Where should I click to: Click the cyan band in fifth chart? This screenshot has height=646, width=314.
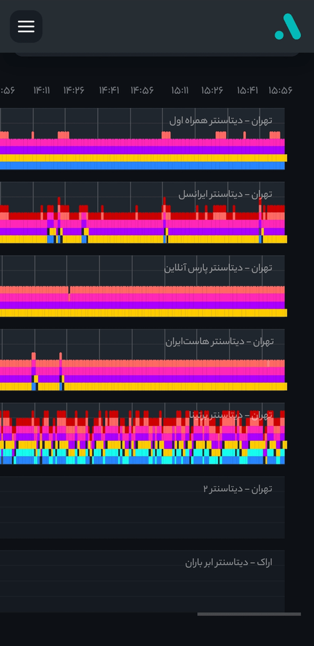point(142,453)
